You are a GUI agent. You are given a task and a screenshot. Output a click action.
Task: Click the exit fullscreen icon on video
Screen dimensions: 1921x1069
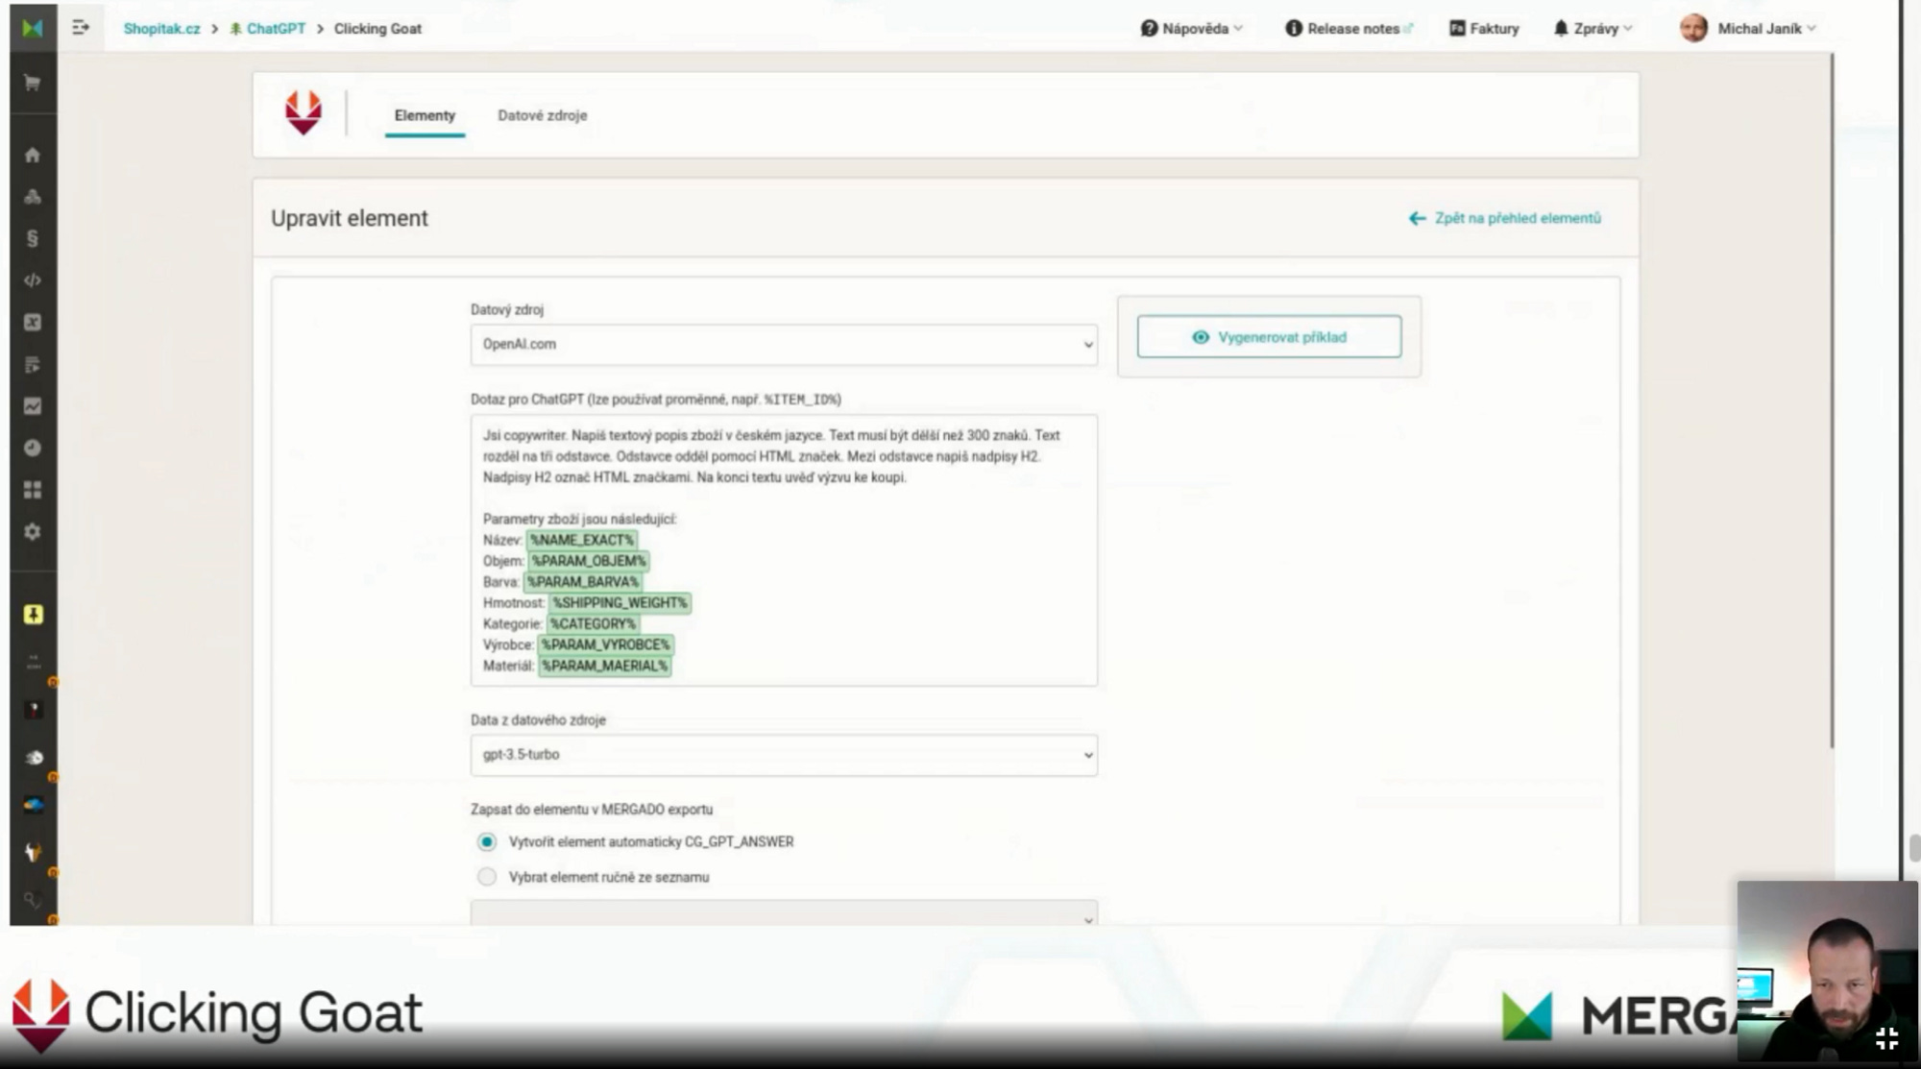1886,1038
